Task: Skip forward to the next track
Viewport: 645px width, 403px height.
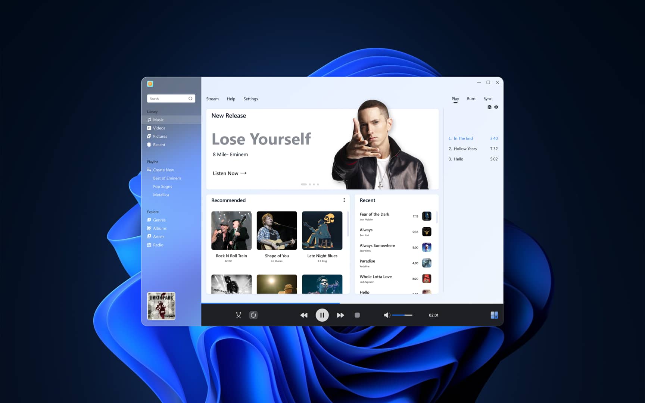Action: [x=340, y=315]
